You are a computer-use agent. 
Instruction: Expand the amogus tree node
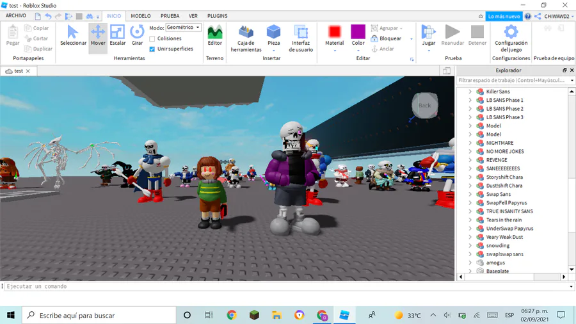(470, 263)
